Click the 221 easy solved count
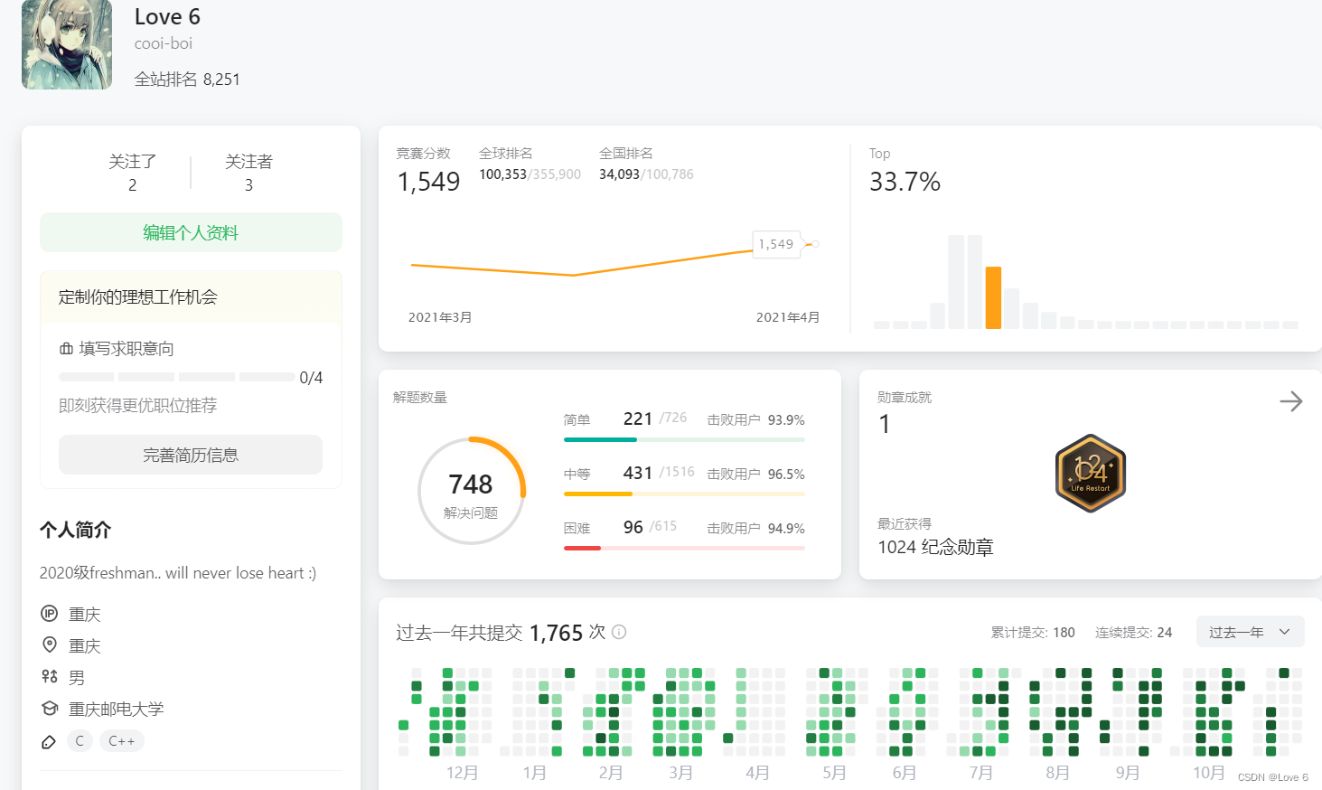The height and width of the screenshot is (790, 1322). 638,419
